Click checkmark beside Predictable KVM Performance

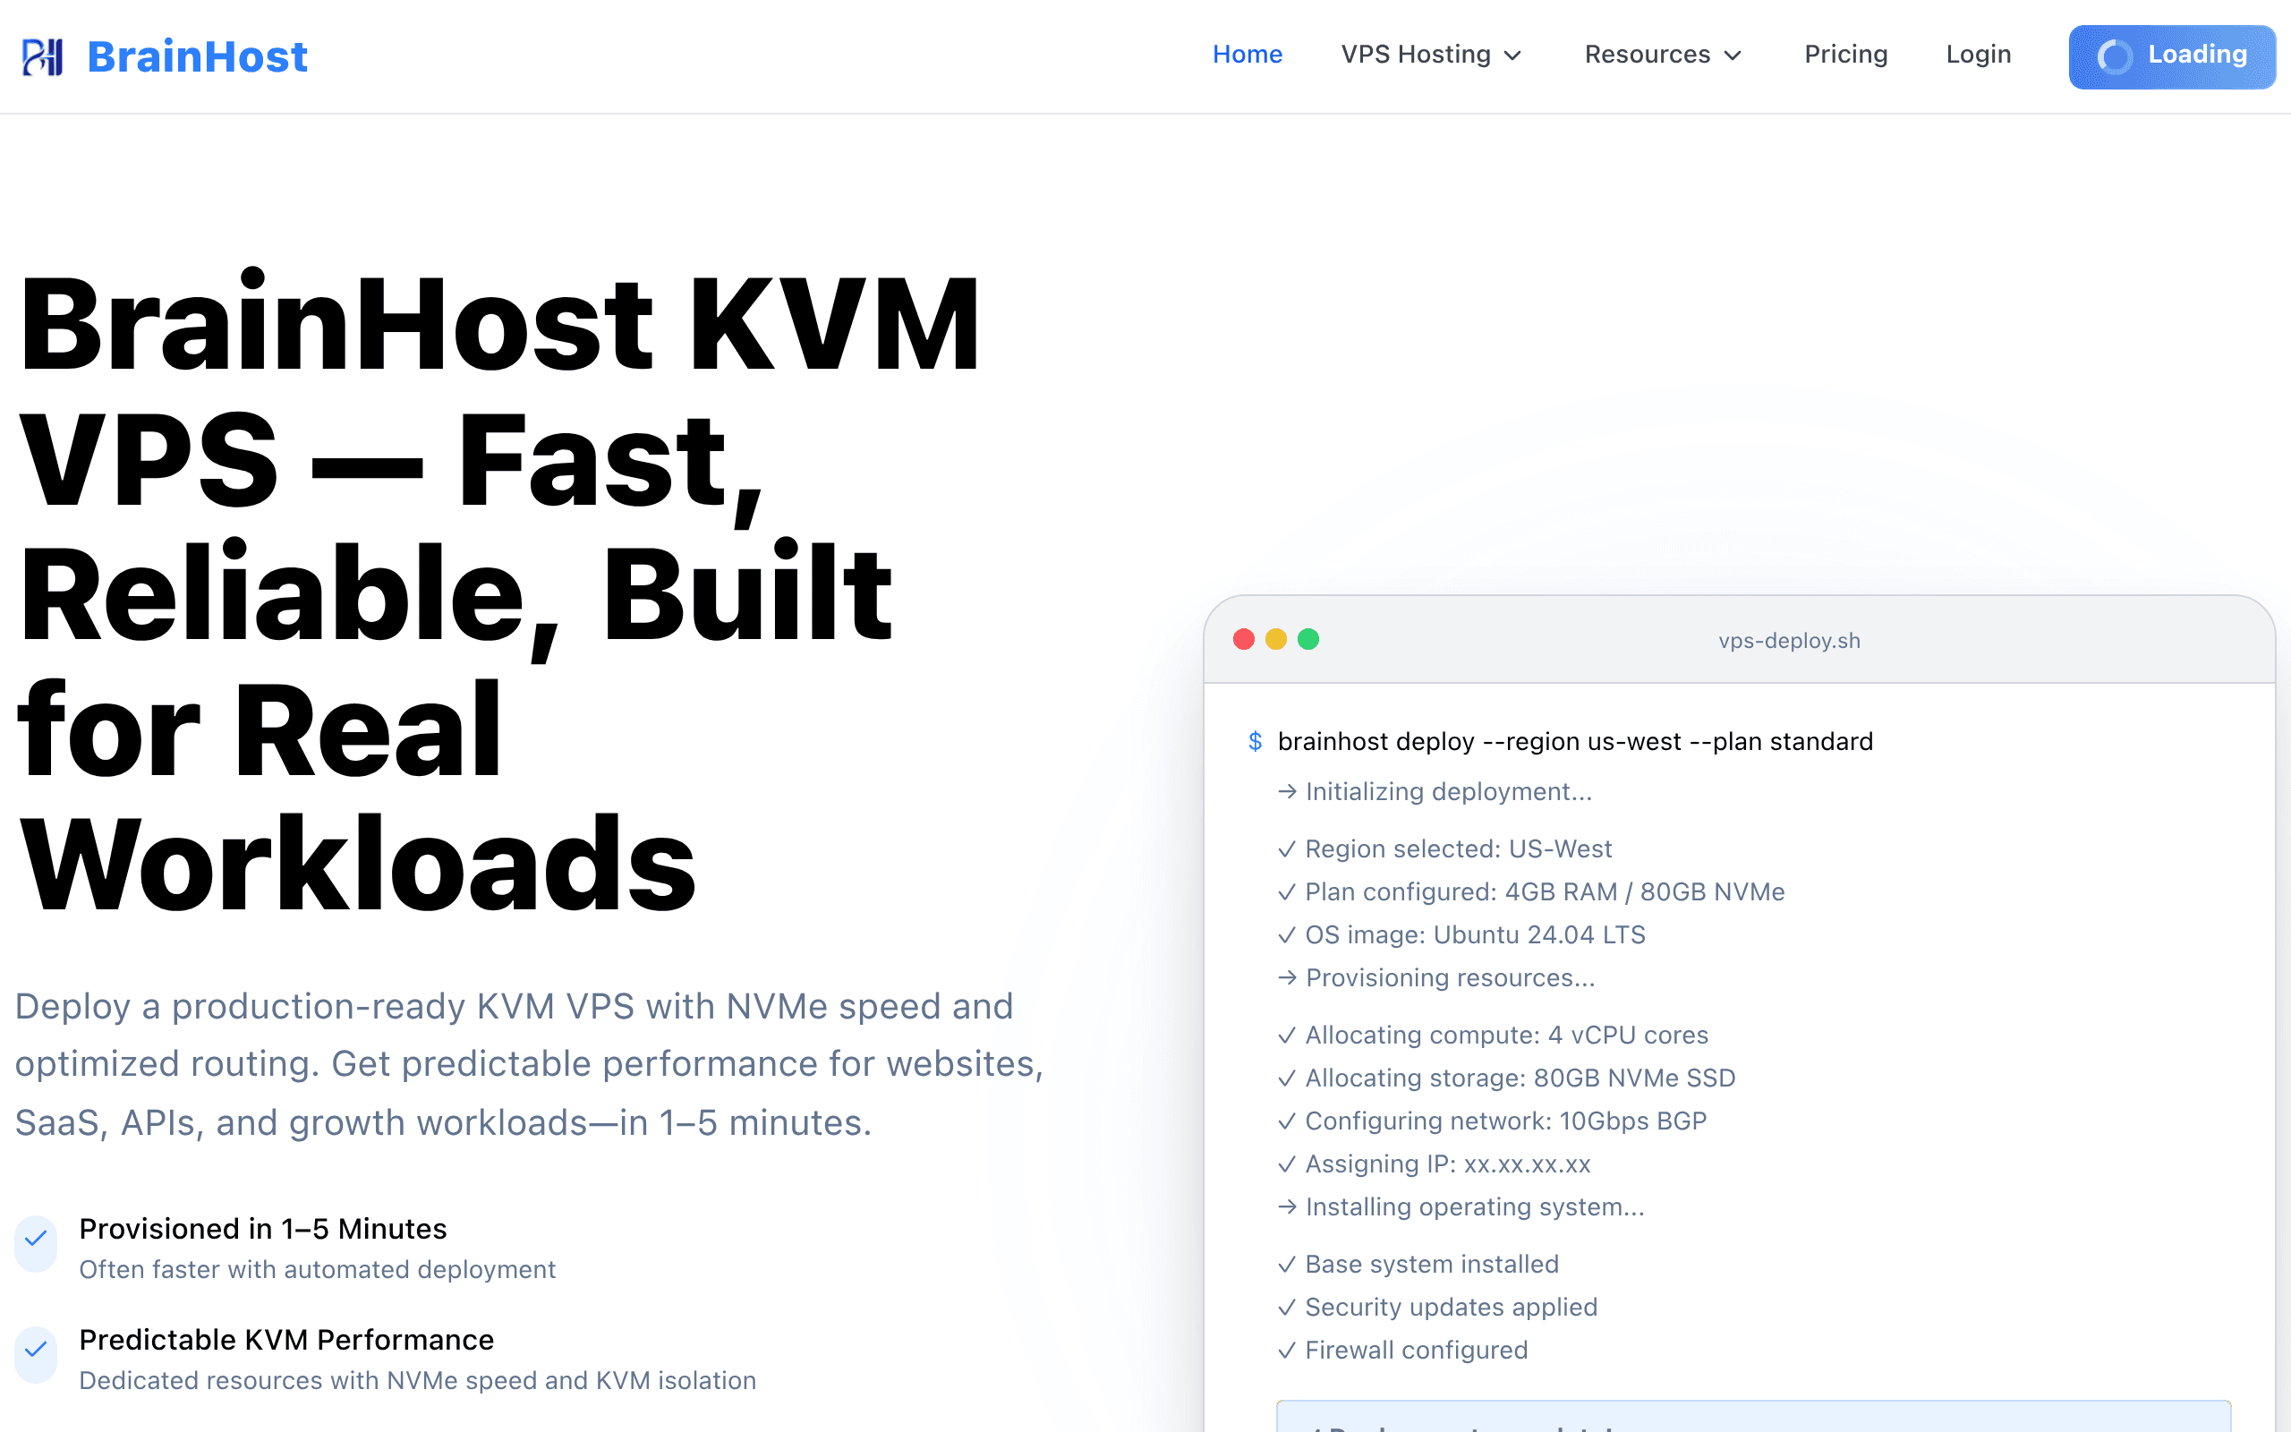(36, 1349)
